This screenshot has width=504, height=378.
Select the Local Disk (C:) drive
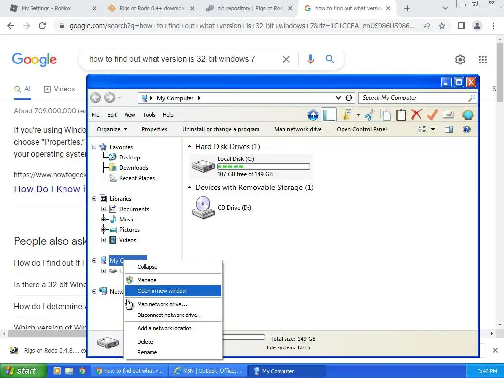tap(251, 166)
